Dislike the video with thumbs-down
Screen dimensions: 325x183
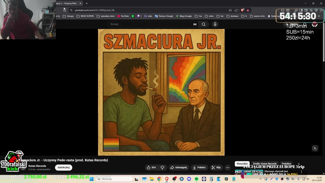tap(162, 167)
